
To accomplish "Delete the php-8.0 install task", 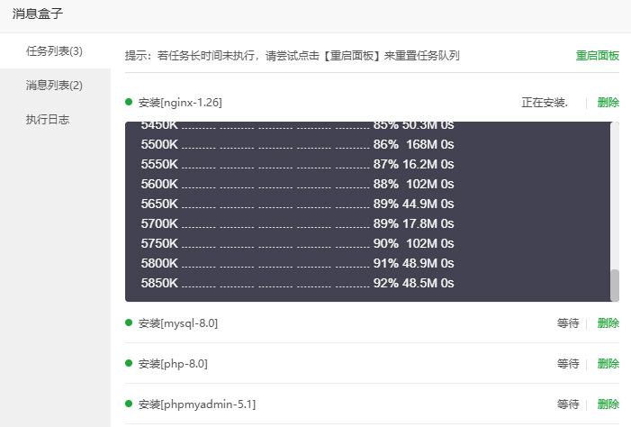I will coord(608,364).
